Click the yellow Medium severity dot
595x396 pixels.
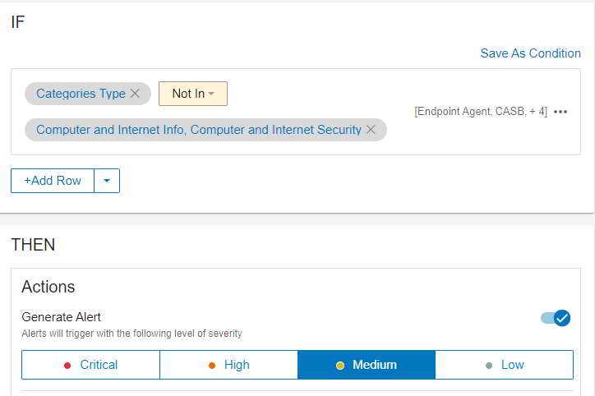coord(340,365)
